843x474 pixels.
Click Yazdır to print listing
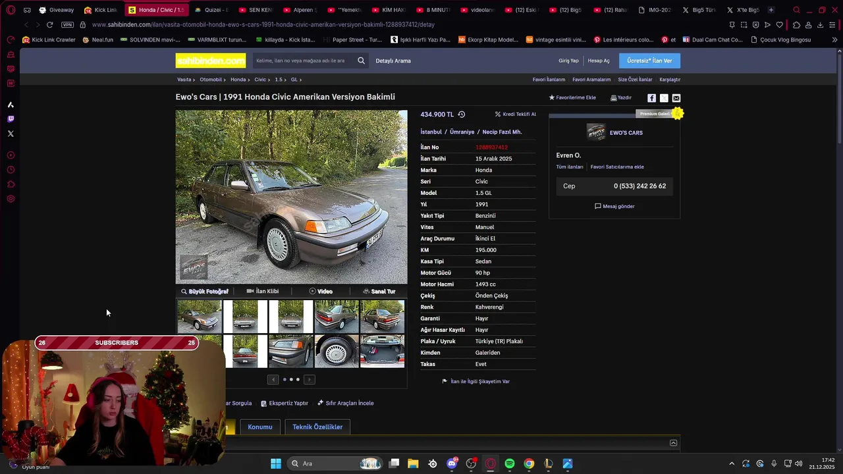(621, 97)
